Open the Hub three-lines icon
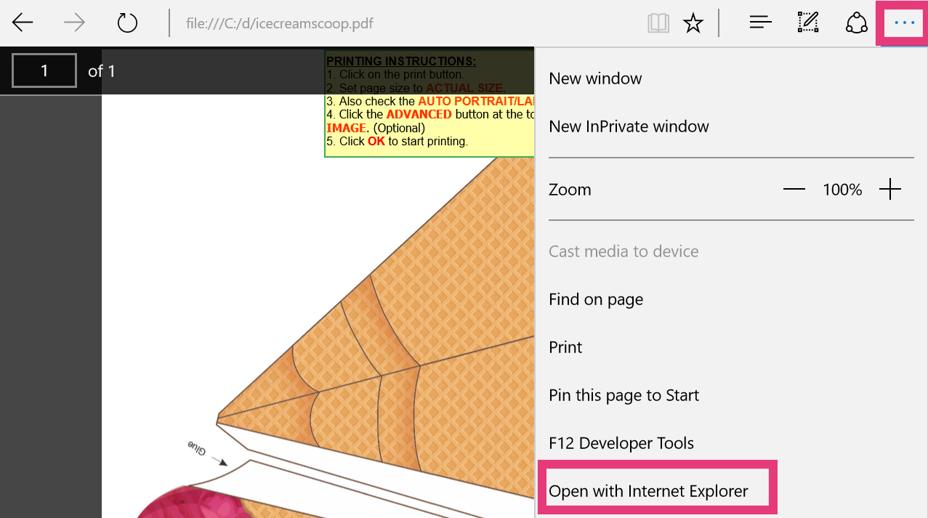Screen dimensions: 928x518 760,23
